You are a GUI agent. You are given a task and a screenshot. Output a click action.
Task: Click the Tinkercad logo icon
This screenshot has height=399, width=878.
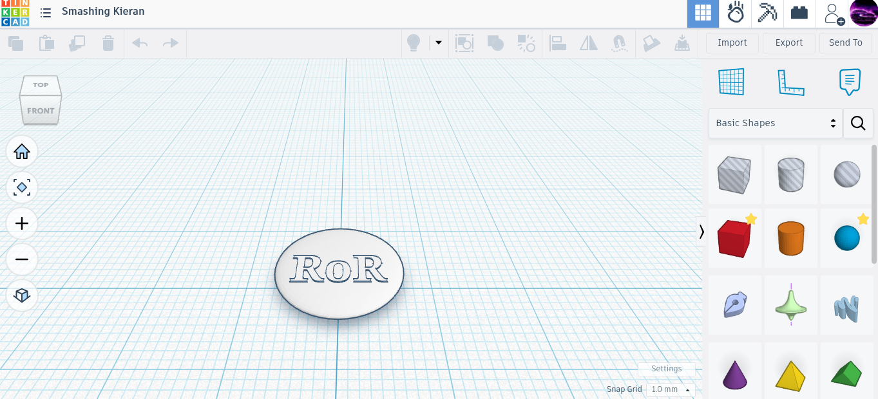tap(15, 13)
